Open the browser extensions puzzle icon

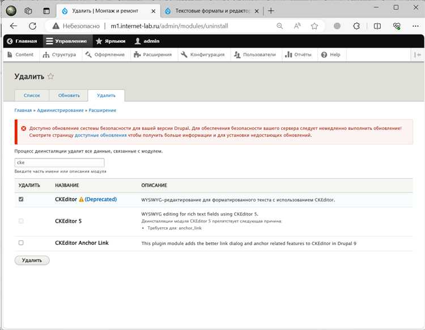tap(356, 26)
